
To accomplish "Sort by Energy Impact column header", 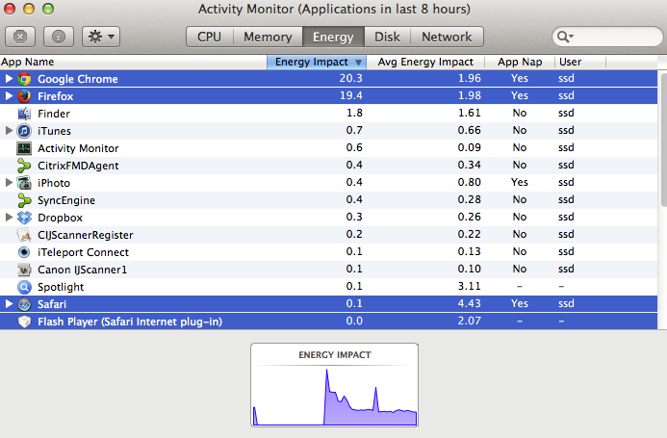I will click(x=317, y=63).
